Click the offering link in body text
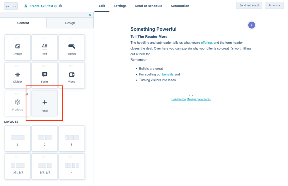288x186 pixels. pos(206,43)
